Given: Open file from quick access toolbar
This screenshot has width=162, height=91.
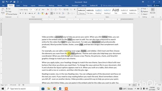Looking at the screenshot, I should point(14,2).
